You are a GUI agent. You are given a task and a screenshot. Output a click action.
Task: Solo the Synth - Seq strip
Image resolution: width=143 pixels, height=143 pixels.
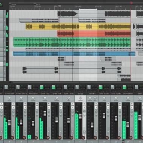pos(49,108)
